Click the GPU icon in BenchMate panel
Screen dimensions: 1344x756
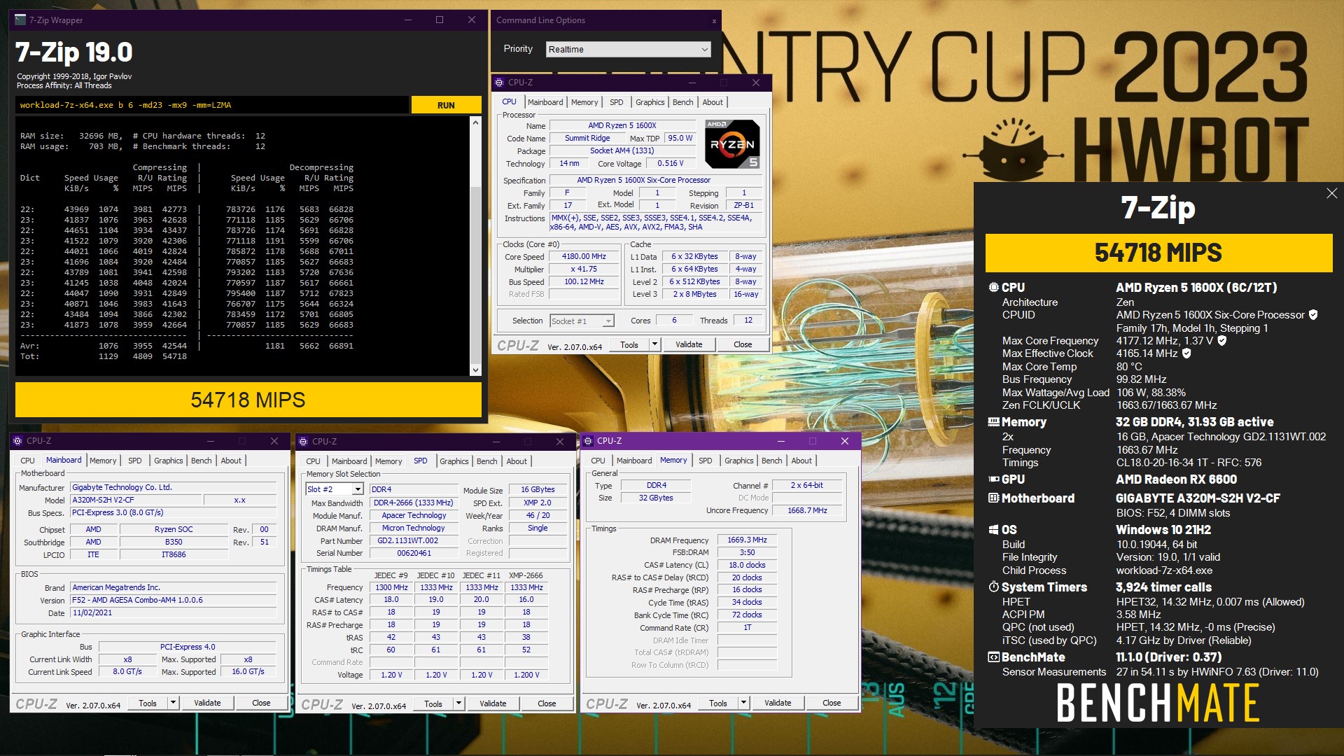coord(993,479)
